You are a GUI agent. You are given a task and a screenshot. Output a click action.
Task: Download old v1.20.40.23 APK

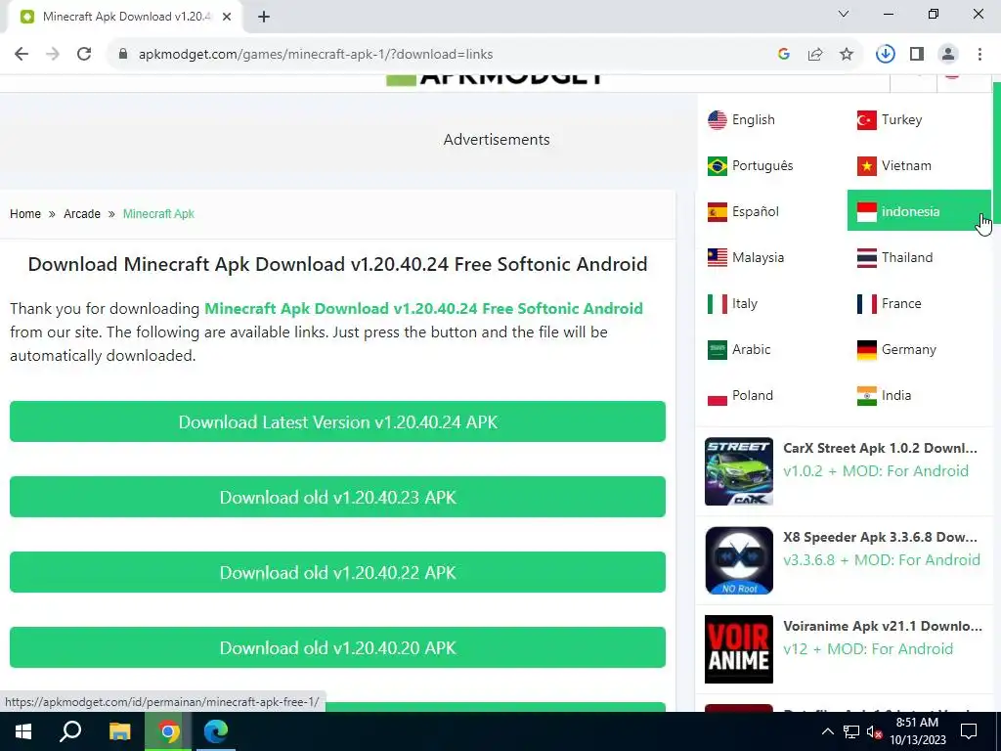337,497
